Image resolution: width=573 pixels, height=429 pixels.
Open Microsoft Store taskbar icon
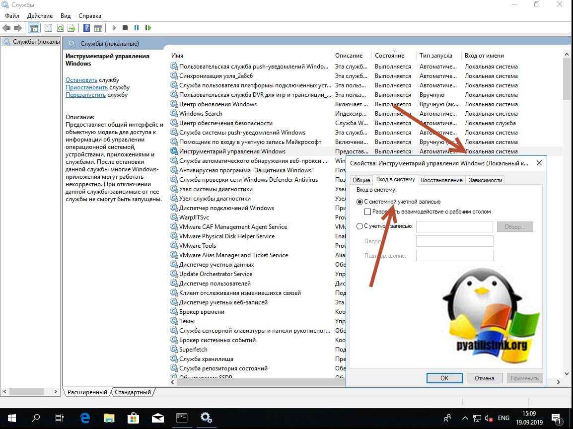(134, 418)
